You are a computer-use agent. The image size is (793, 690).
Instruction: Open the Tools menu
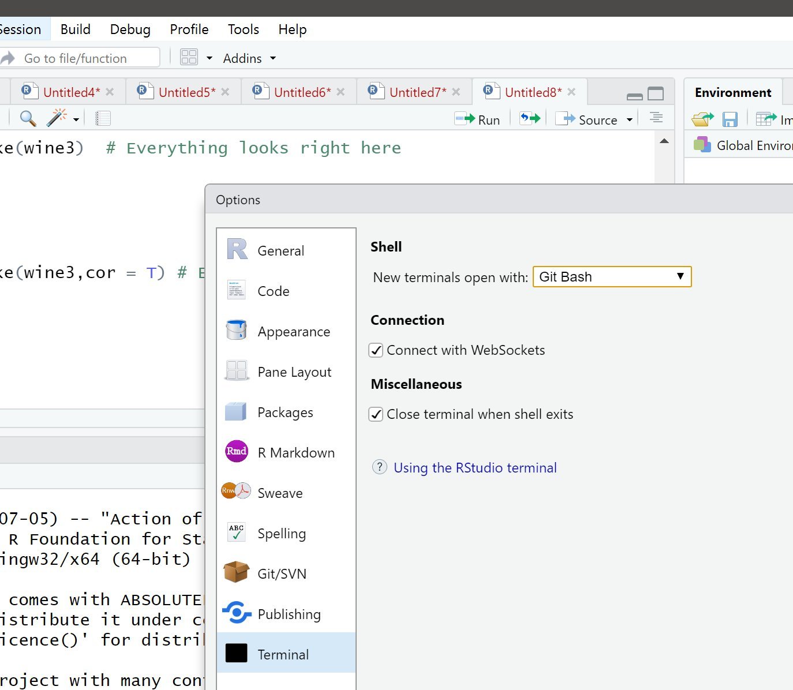click(x=244, y=29)
